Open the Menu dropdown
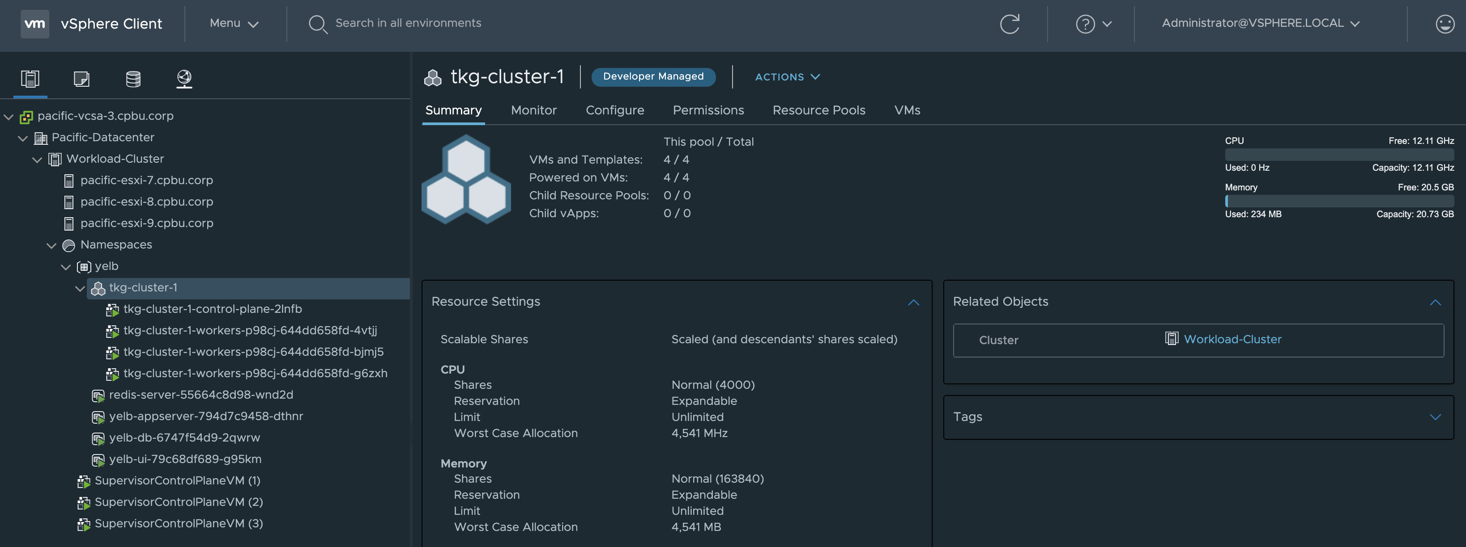1466x547 pixels. 234,23
